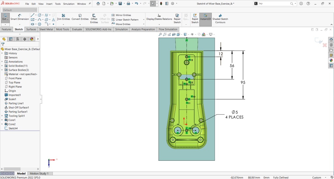This screenshot has width=334, height=179.
Task: Switch to the Mold Tools tab
Action: coord(63,29)
